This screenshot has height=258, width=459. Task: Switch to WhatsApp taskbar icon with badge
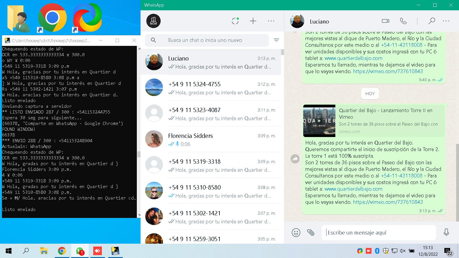tap(80, 251)
